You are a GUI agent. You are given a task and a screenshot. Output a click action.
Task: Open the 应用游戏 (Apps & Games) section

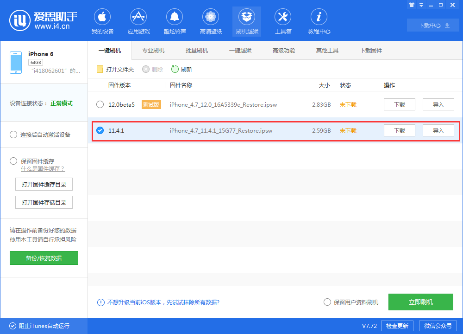click(x=138, y=21)
